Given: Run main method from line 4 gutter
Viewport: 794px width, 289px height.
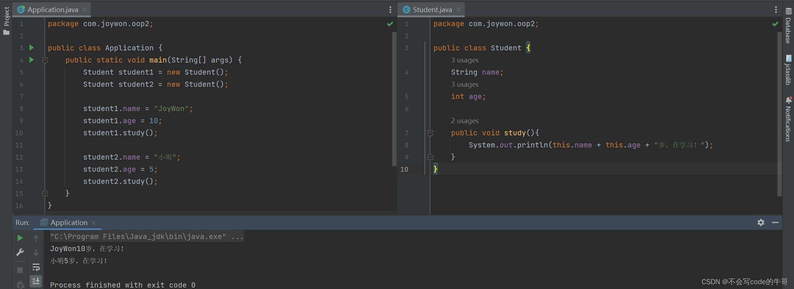Looking at the screenshot, I should (32, 60).
